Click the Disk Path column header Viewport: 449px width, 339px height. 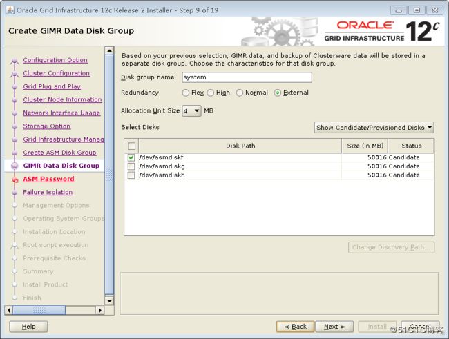coord(240,146)
